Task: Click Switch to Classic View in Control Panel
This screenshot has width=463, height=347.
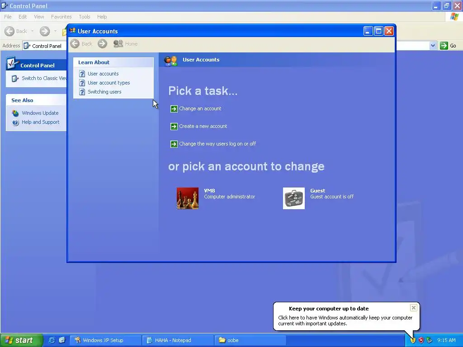Action: pyautogui.click(x=44, y=78)
